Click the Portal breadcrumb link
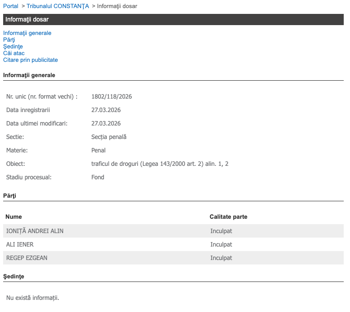 [11, 6]
